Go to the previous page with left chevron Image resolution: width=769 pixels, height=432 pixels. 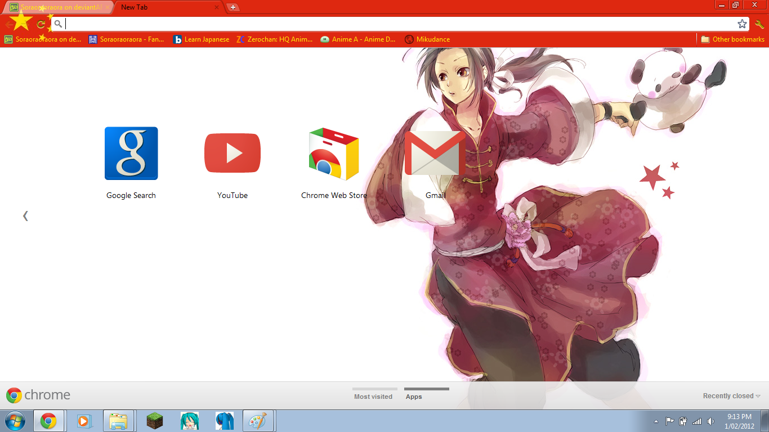[25, 215]
